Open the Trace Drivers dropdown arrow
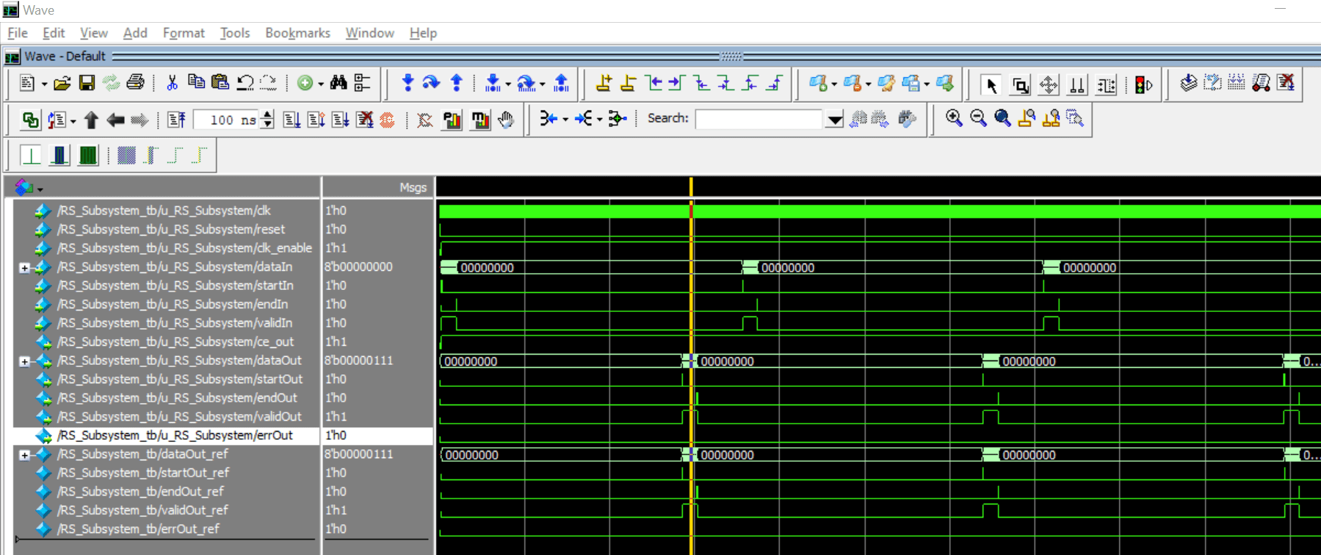Image resolution: width=1321 pixels, height=555 pixels. pos(565,119)
